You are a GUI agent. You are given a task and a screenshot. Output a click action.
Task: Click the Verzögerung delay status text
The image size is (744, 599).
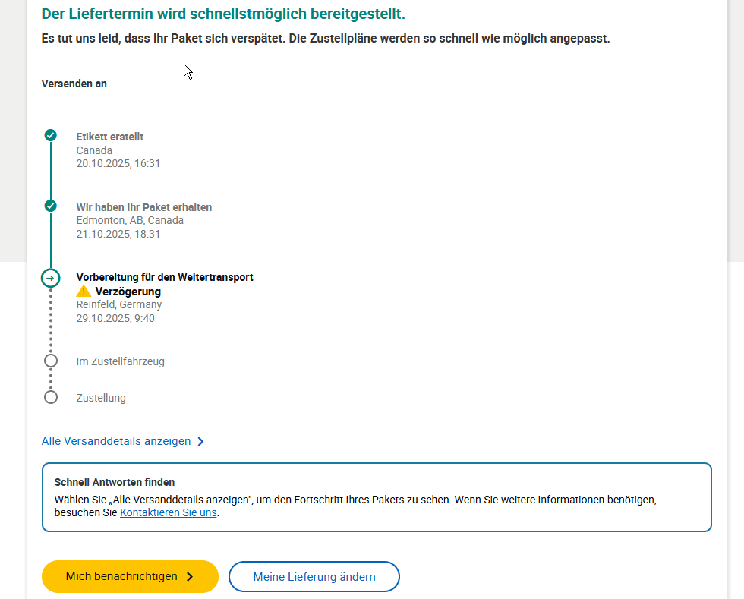pos(128,292)
